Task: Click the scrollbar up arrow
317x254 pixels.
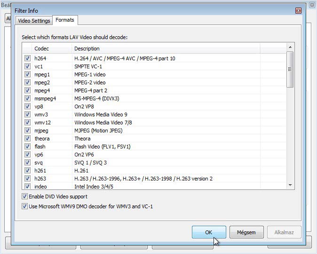Action: point(290,47)
